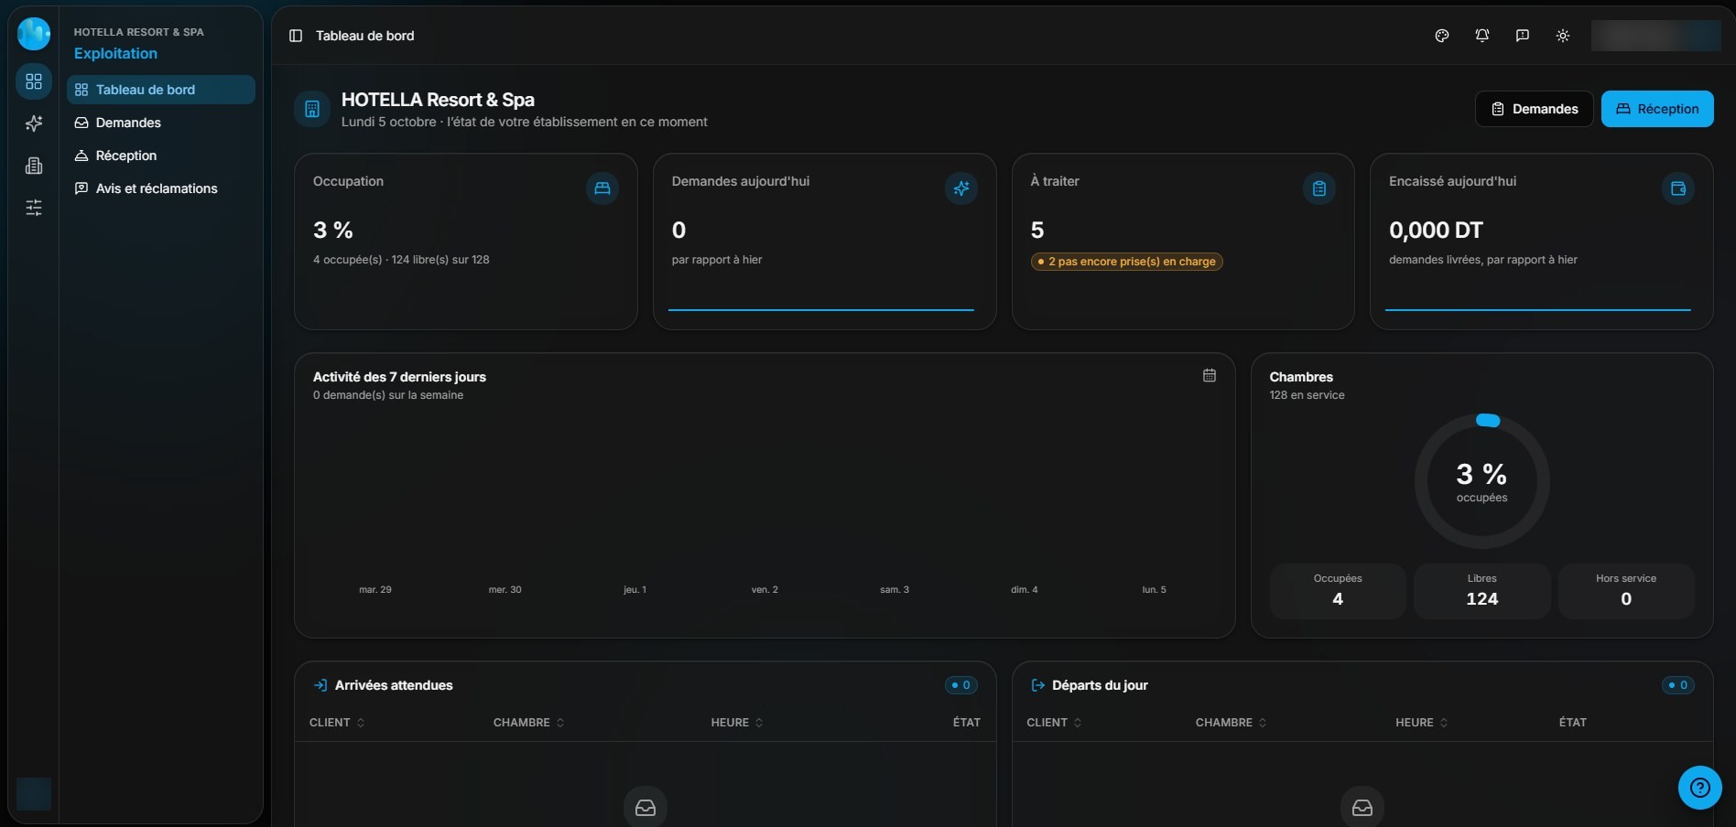Select Tableau de bord in sidebar menu
The image size is (1736, 827).
pos(161,90)
